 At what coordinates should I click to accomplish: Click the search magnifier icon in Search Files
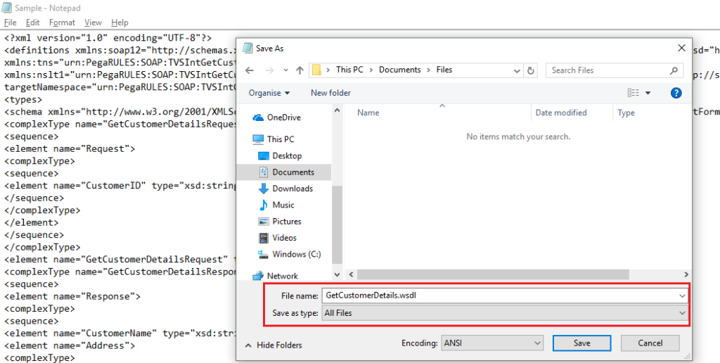tap(674, 70)
